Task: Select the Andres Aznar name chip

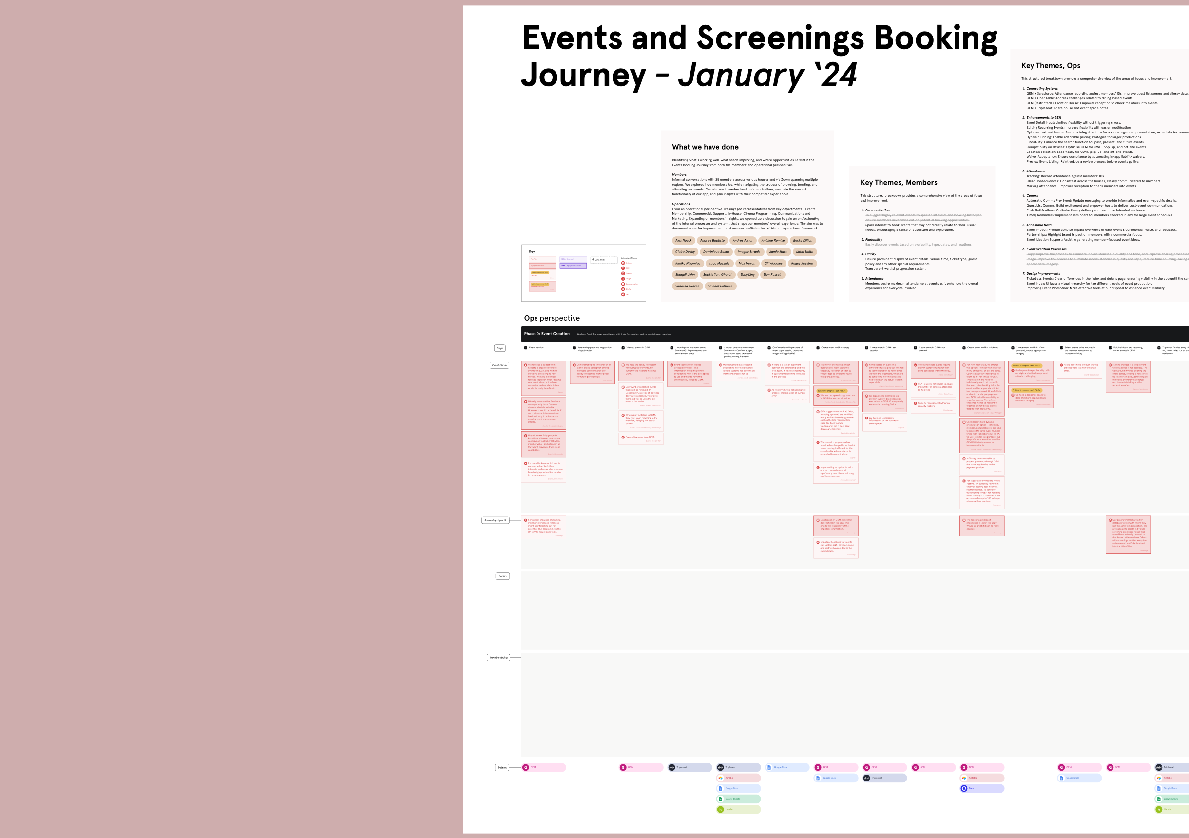Action: (743, 240)
